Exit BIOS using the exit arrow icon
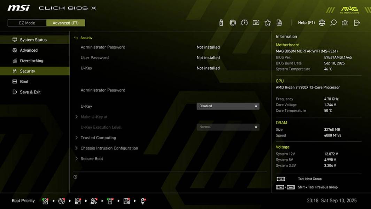This screenshot has width=371, height=209. [356, 22]
